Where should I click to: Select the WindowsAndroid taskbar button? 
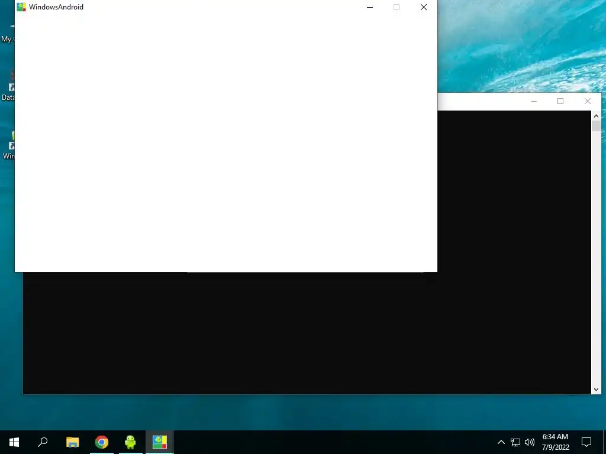click(x=160, y=442)
